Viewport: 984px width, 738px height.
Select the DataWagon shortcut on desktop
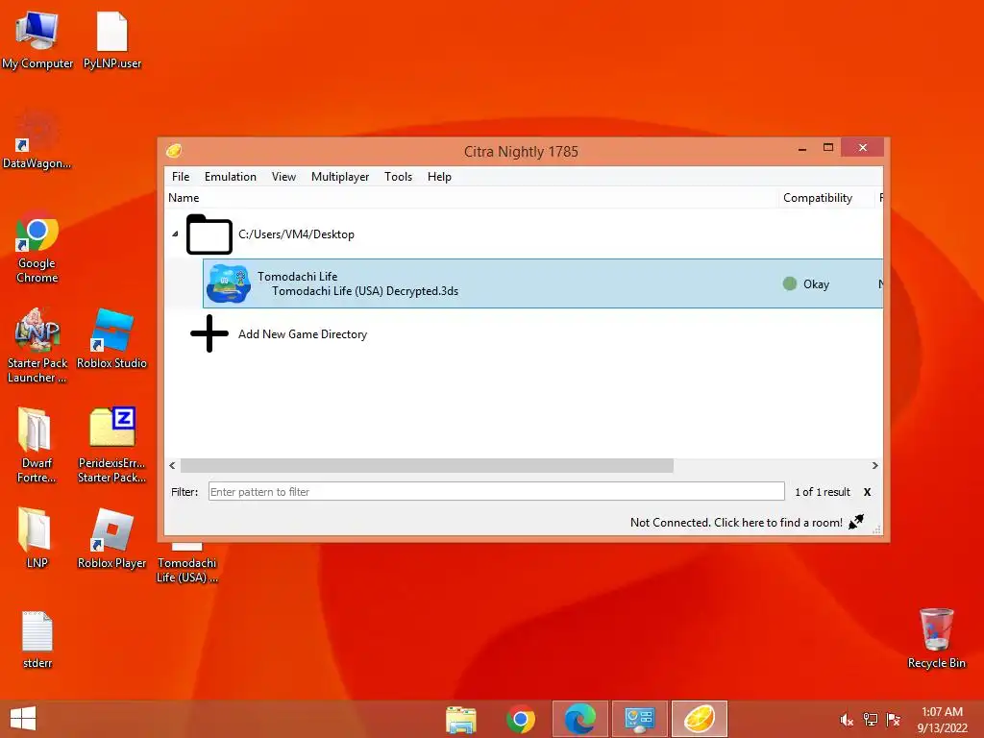click(x=37, y=139)
